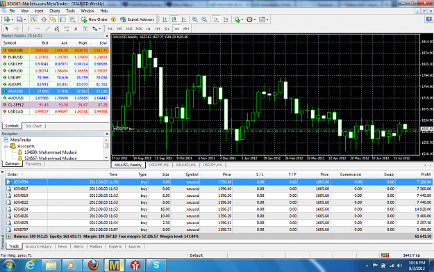Select EURUSD row in Market Watch
The width and height of the screenshot is (434, 272).
pyautogui.click(x=55, y=57)
